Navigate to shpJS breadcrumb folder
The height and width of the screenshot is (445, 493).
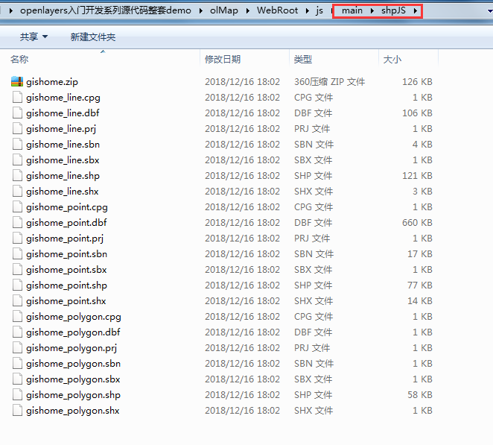(x=393, y=10)
